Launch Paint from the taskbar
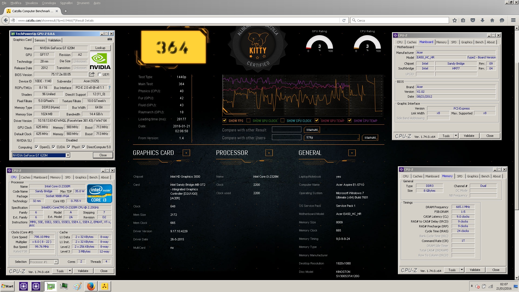The height and width of the screenshot is (292, 519). click(78, 286)
